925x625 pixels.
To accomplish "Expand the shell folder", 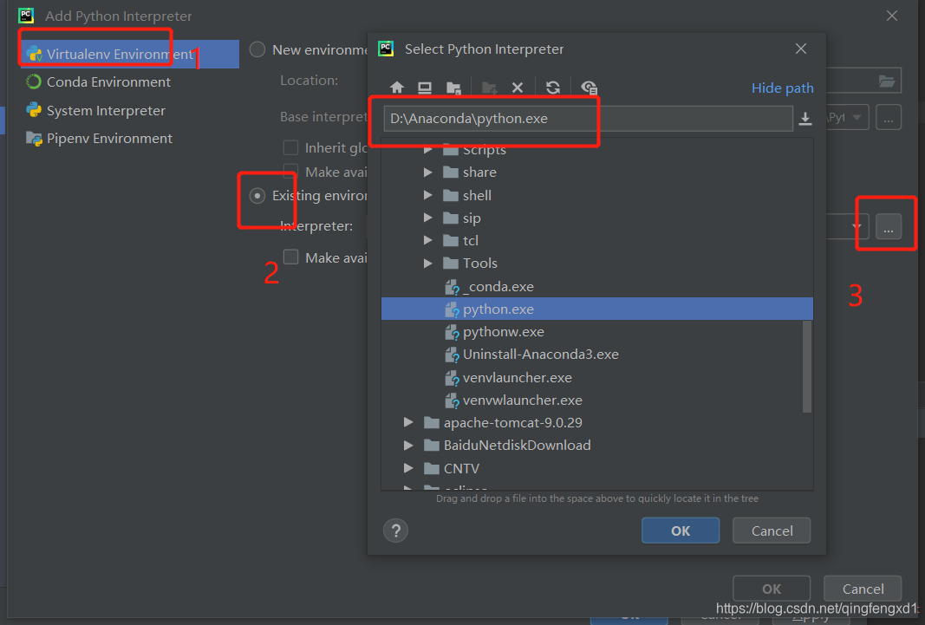I will (x=427, y=195).
